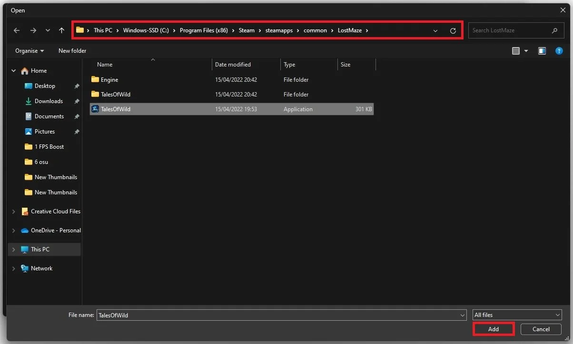Click the Network icon in sidebar
The height and width of the screenshot is (344, 573).
(x=25, y=268)
